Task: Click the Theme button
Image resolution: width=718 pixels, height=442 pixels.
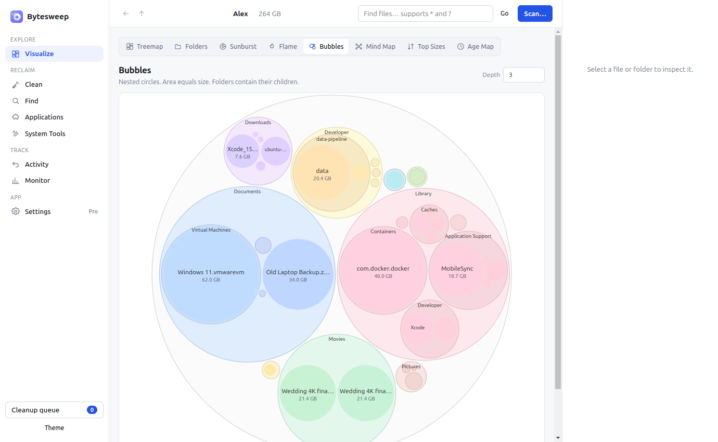Action: pos(54,427)
